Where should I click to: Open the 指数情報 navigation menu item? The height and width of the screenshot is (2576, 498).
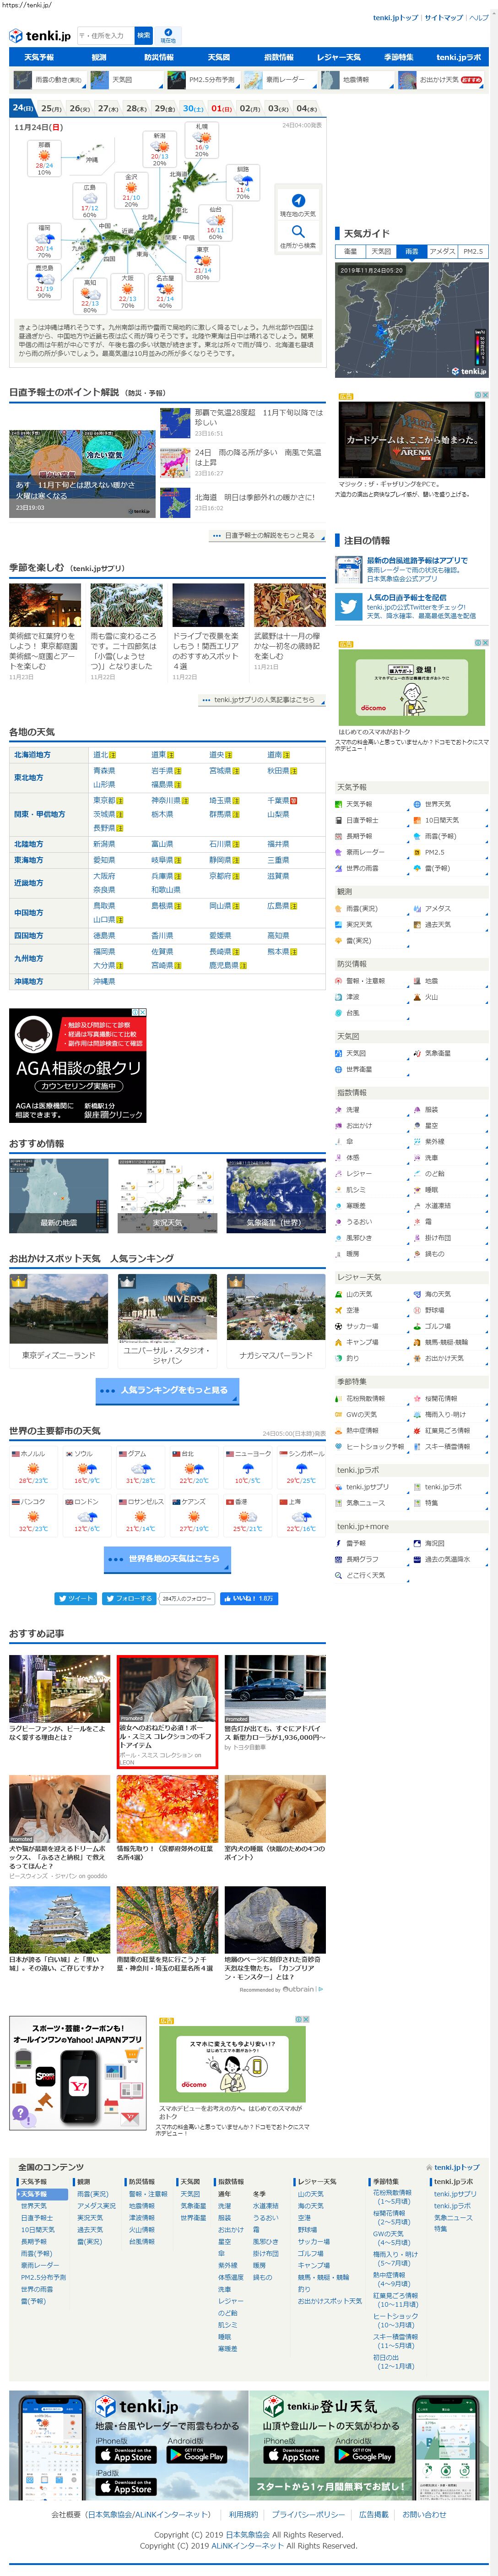click(x=278, y=57)
